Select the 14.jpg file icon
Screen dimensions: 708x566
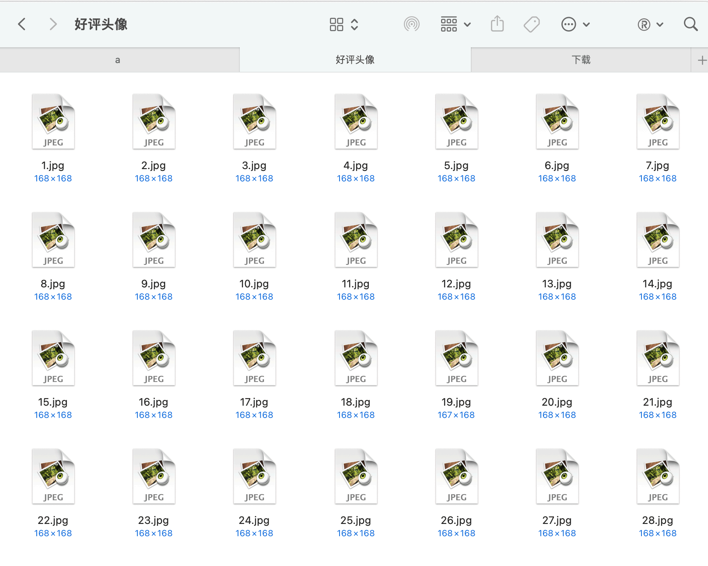click(658, 240)
